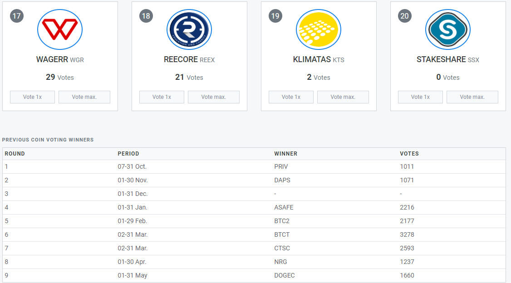Vote 1x for Reecore

point(162,97)
